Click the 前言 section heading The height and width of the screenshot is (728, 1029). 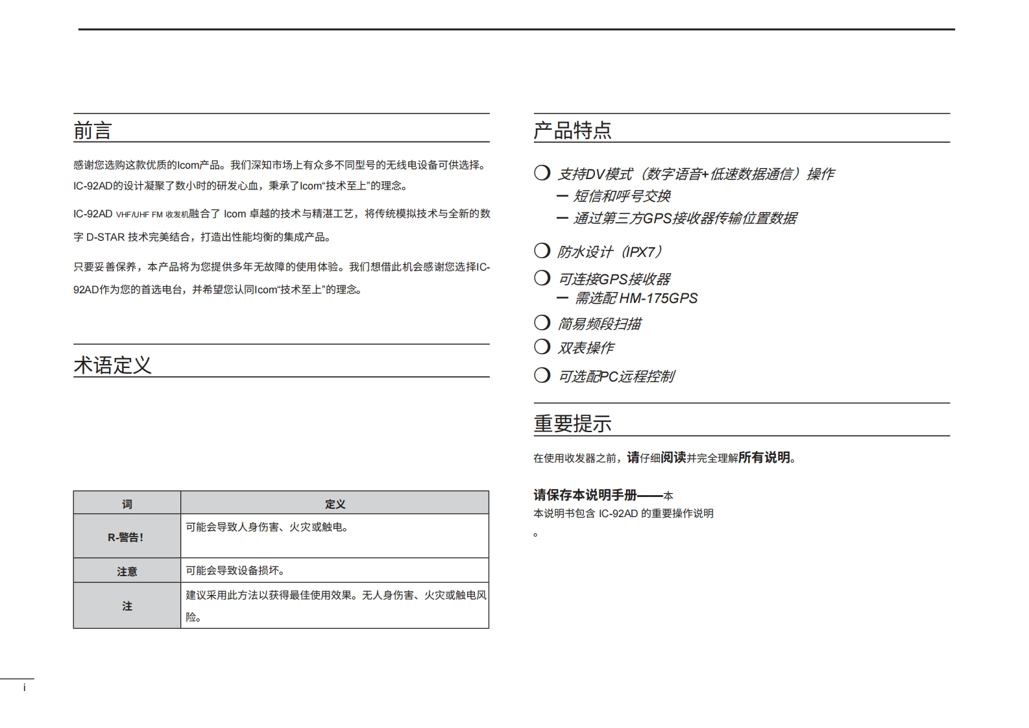tap(93, 130)
